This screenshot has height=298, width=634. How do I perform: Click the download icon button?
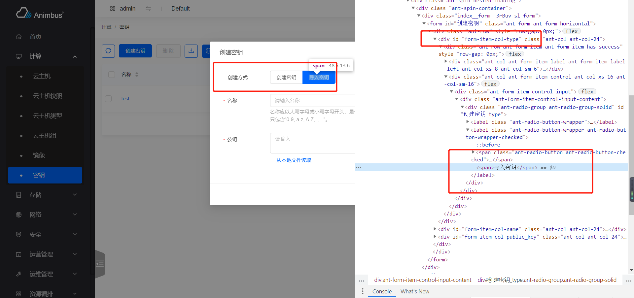click(191, 51)
